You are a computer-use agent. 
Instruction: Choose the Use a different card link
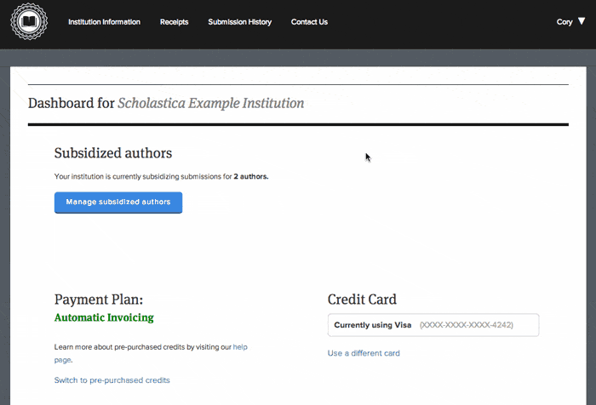(x=364, y=353)
